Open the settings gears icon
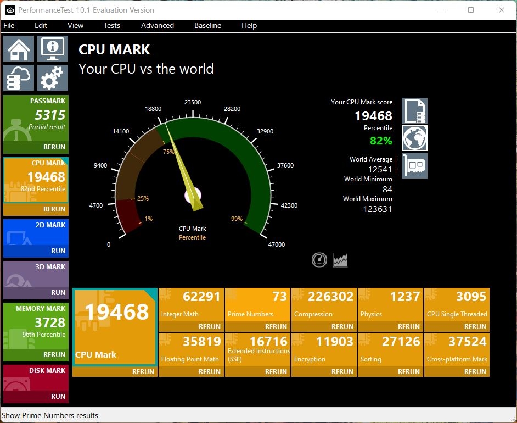The image size is (517, 423). [x=53, y=78]
